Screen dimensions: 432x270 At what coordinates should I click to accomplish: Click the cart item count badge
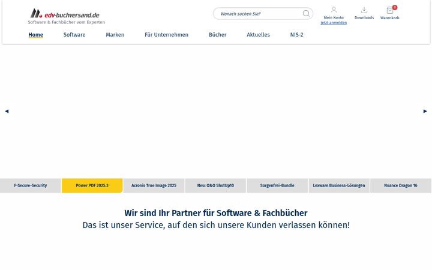tap(395, 7)
